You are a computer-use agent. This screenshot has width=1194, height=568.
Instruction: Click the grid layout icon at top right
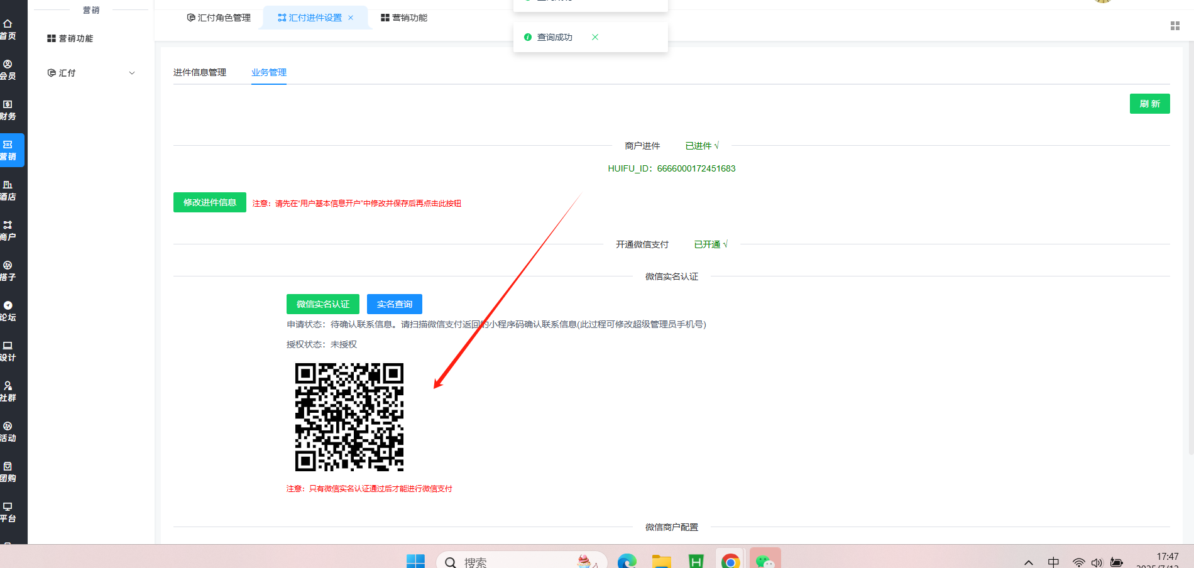click(1175, 26)
